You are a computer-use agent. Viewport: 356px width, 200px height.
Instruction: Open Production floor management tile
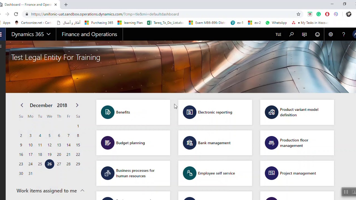pyautogui.click(x=297, y=143)
